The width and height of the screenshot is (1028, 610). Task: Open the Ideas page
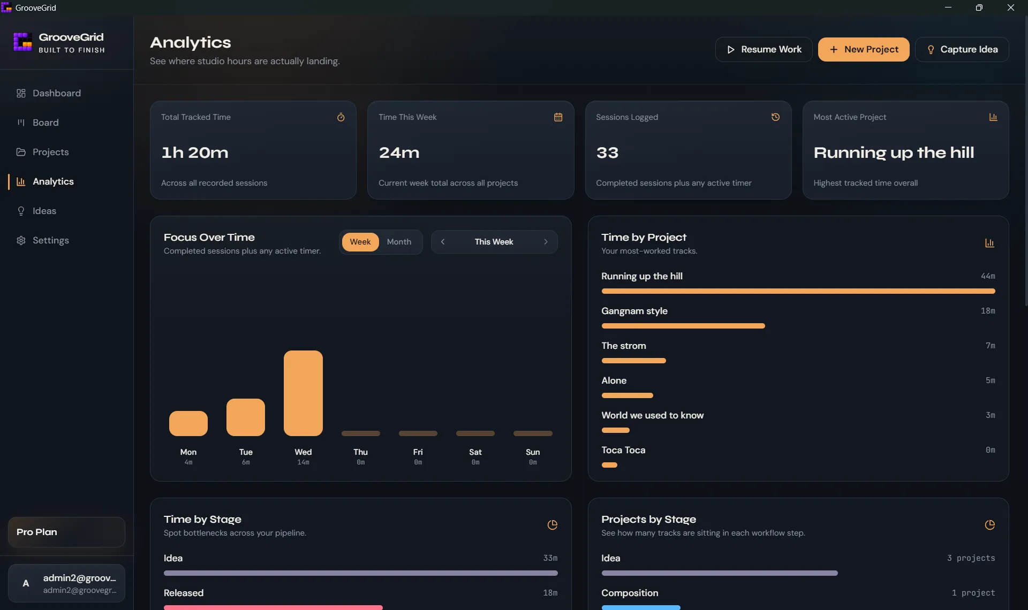[67, 211]
